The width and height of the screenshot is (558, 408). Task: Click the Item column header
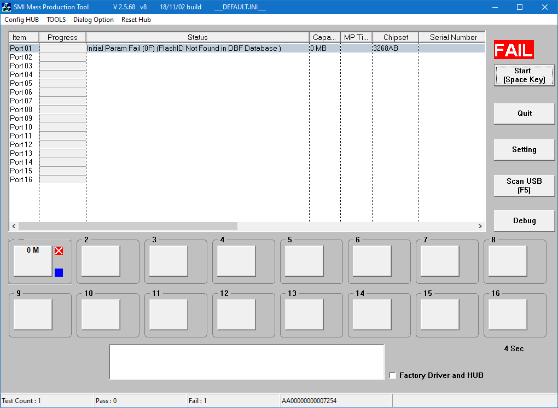click(x=24, y=37)
